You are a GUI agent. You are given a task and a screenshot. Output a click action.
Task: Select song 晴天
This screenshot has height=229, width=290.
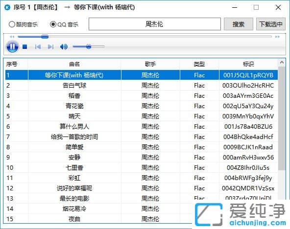74,116
